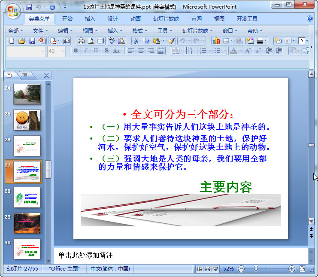
Task: Increase font size with the large A
Action: coord(248,51)
